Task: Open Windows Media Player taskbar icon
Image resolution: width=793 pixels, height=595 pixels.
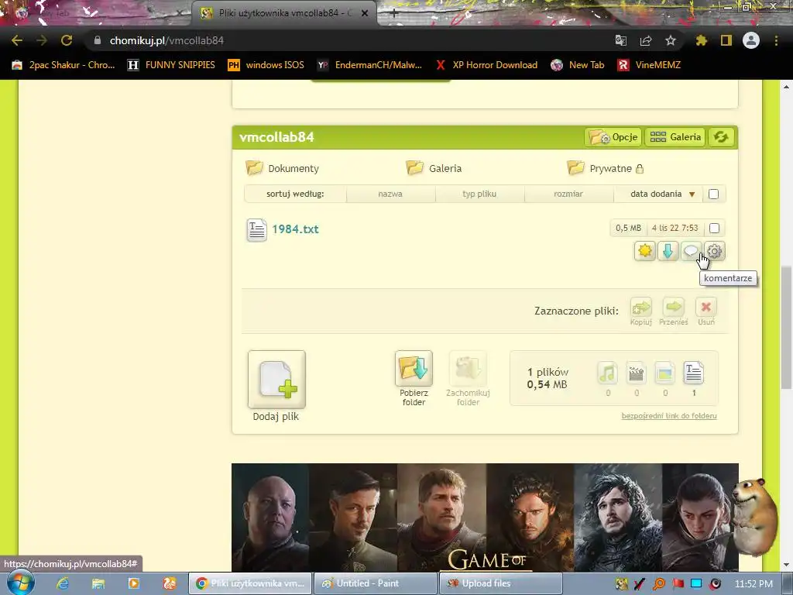Action: [133, 583]
